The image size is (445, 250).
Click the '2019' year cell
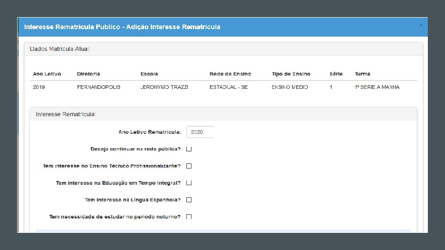click(39, 87)
